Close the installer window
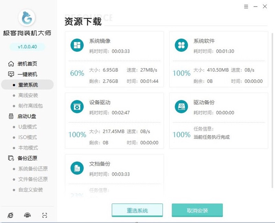 (x=265, y=7)
